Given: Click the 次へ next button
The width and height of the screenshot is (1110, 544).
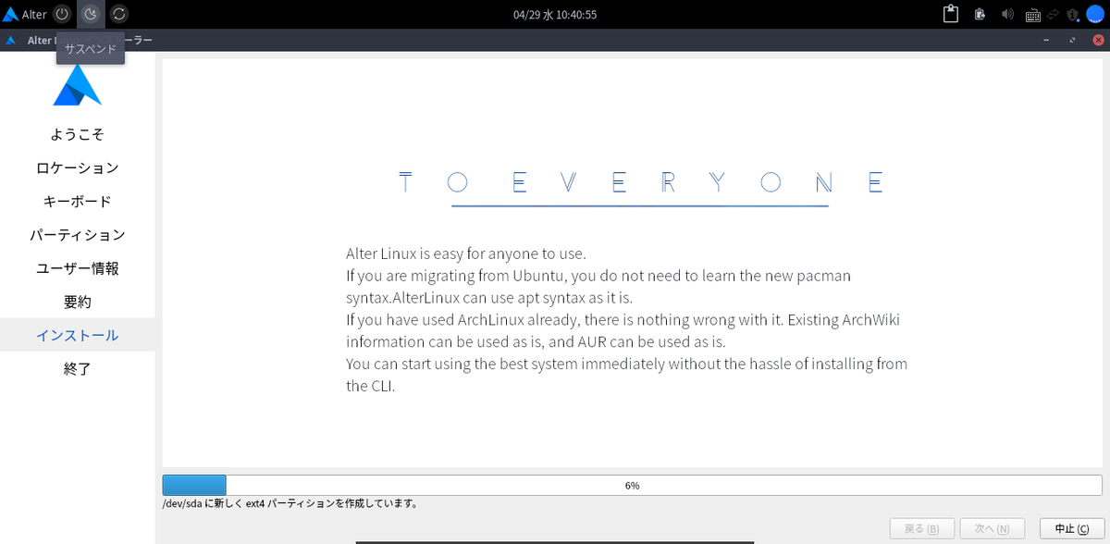Looking at the screenshot, I should coord(992,528).
